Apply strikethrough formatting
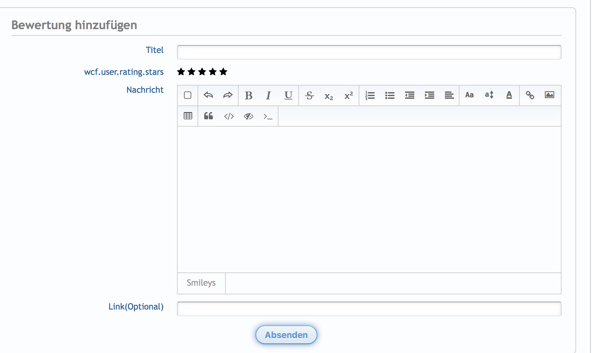The width and height of the screenshot is (598, 353). [309, 95]
